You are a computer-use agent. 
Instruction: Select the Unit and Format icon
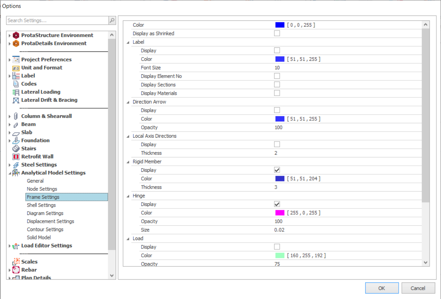coord(16,68)
